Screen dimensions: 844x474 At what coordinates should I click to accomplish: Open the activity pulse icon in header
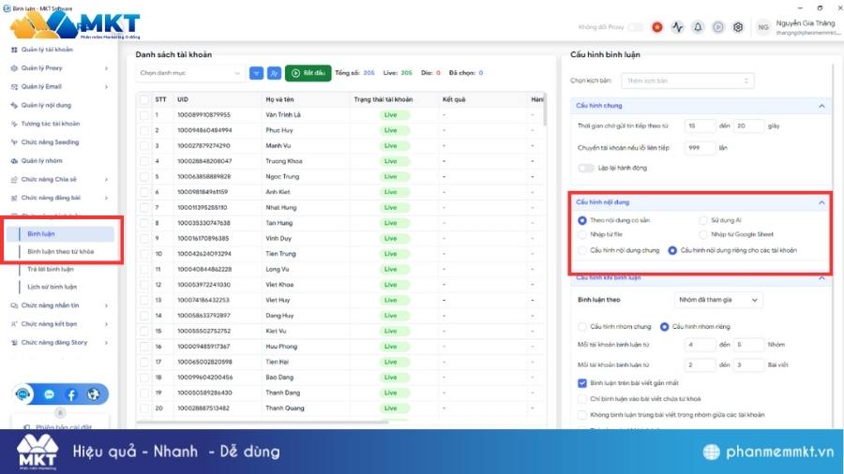(x=677, y=27)
